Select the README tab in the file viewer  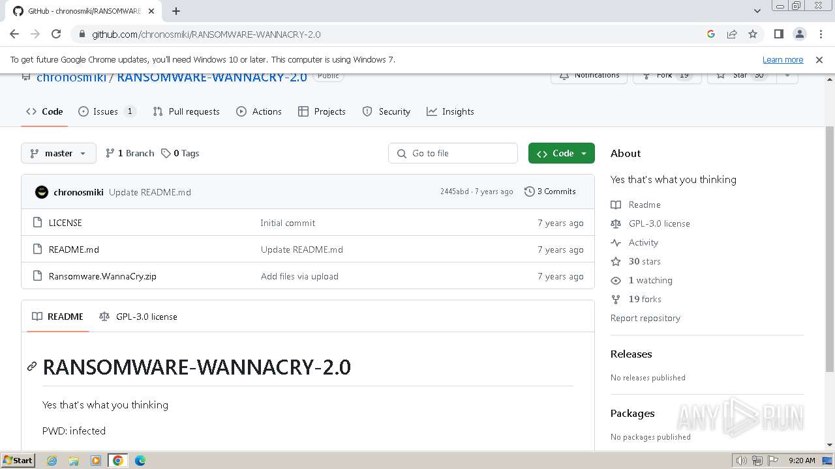coord(57,317)
